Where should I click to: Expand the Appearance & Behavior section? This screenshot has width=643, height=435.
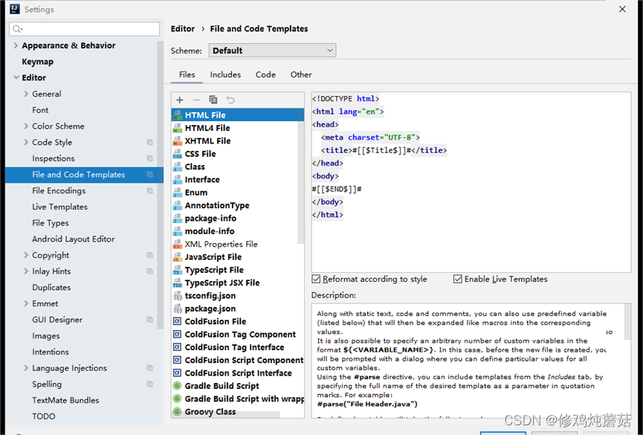coord(16,45)
